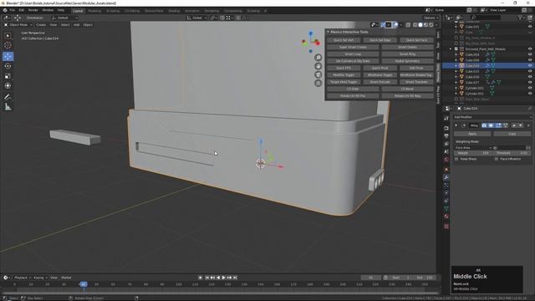Click the timeline current frame marker
Image resolution: width=535 pixels, height=301 pixels.
point(84,284)
